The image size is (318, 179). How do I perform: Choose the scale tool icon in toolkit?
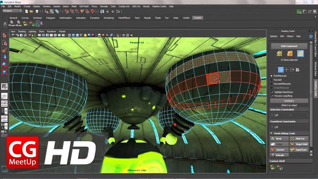click(298, 70)
